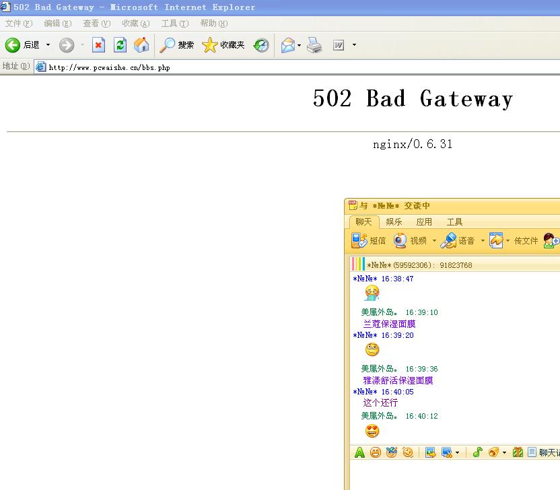Open font settings with the green A icon
The height and width of the screenshot is (490, 560).
click(x=359, y=452)
